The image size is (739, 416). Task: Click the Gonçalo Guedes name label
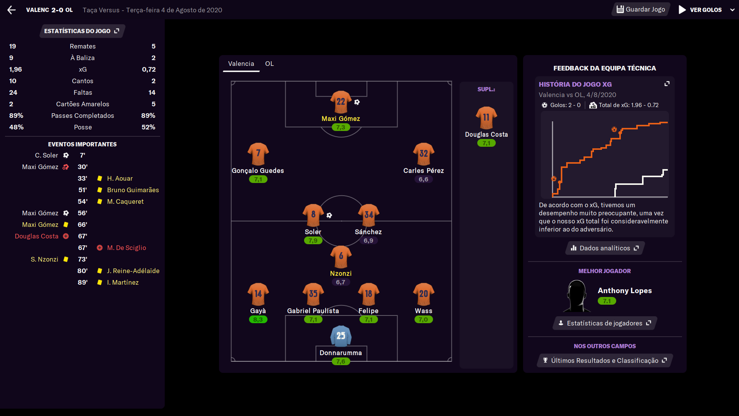(x=258, y=171)
